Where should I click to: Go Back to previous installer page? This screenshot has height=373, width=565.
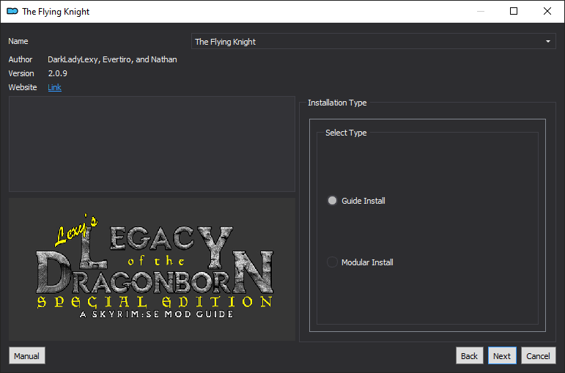tap(469, 355)
